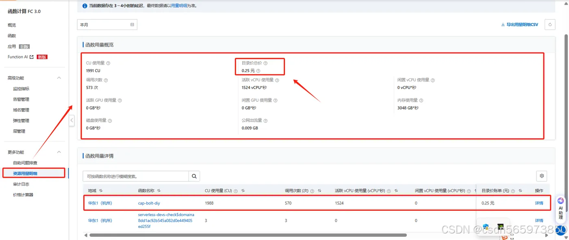Click the help icon next to 调用次数 overview label

pyautogui.click(x=106, y=80)
